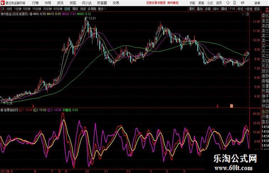The image size is (269, 173).
Task: Click the 红3 purple indicator value
Action: pos(54,110)
